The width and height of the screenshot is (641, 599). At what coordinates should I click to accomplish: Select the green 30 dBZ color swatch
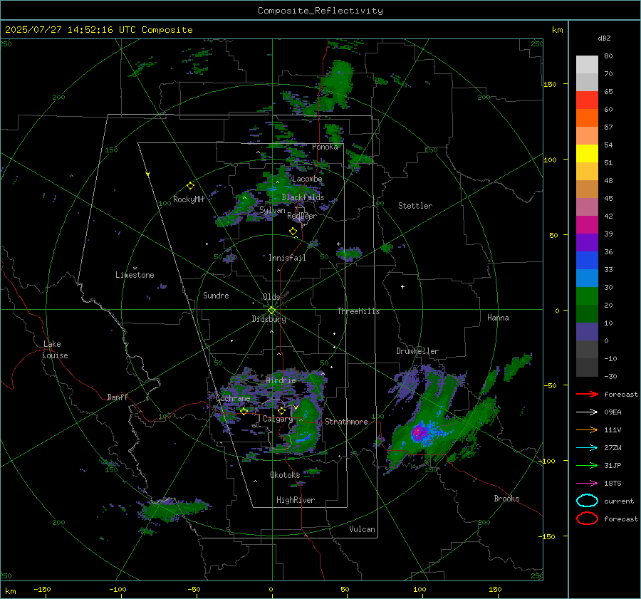click(x=587, y=296)
